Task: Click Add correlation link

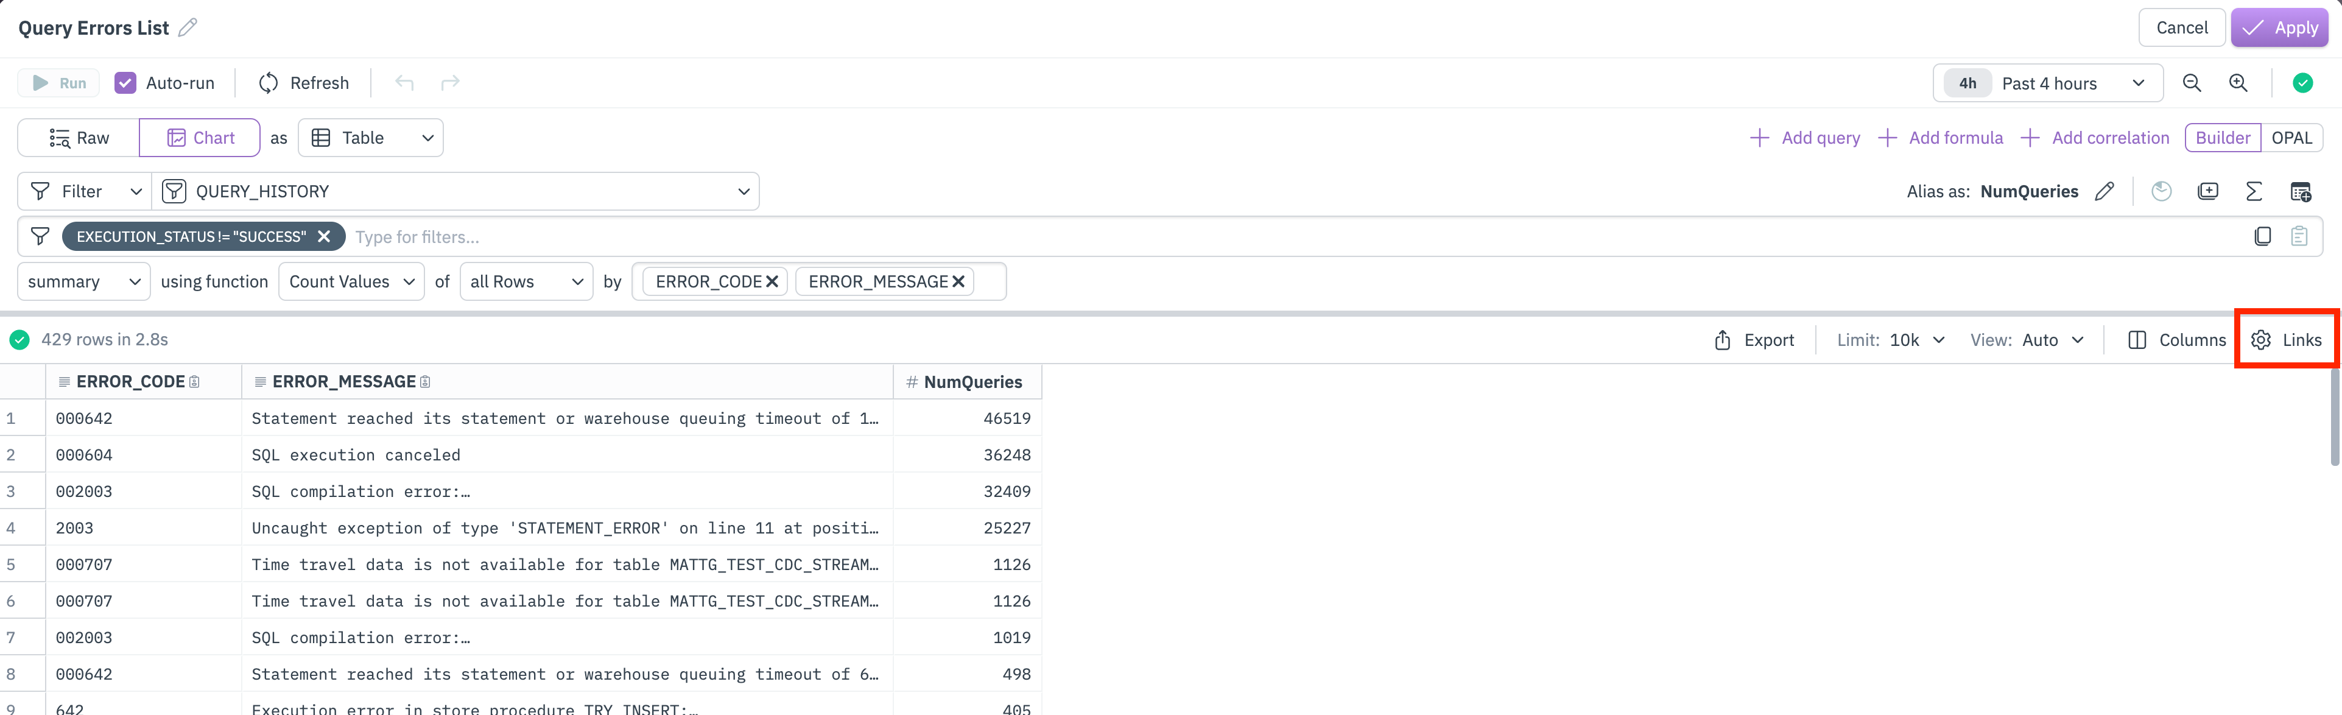Action: pyautogui.click(x=2095, y=138)
